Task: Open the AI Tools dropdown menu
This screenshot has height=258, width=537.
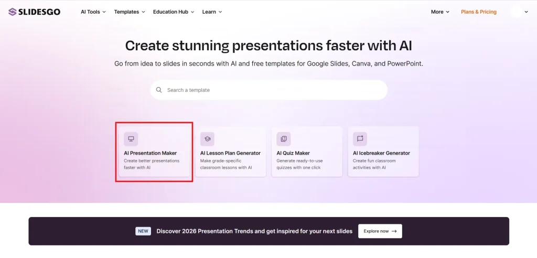Action: point(93,12)
